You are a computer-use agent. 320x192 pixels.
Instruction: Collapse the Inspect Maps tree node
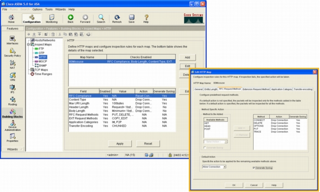pos(28,44)
